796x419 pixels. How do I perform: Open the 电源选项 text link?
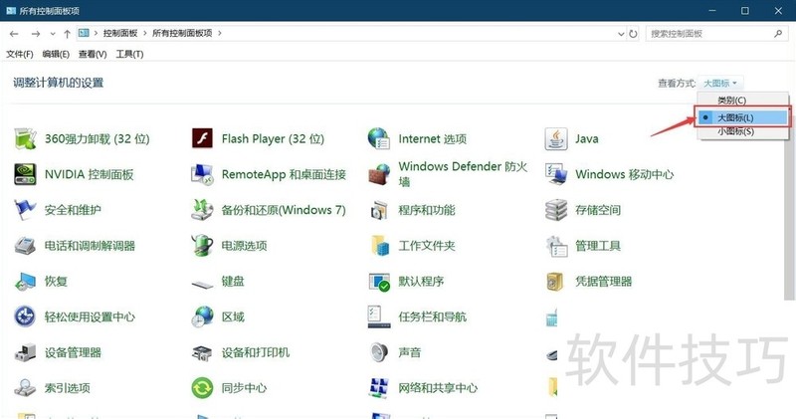click(x=244, y=246)
